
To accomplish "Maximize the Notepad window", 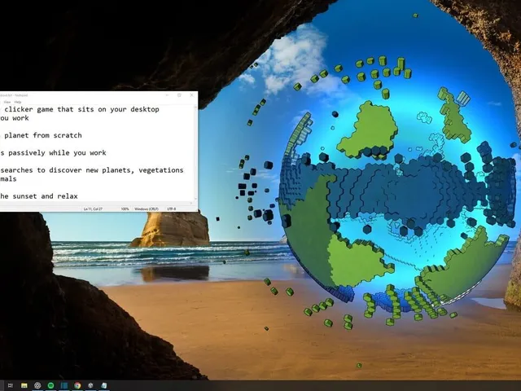I will coord(179,95).
